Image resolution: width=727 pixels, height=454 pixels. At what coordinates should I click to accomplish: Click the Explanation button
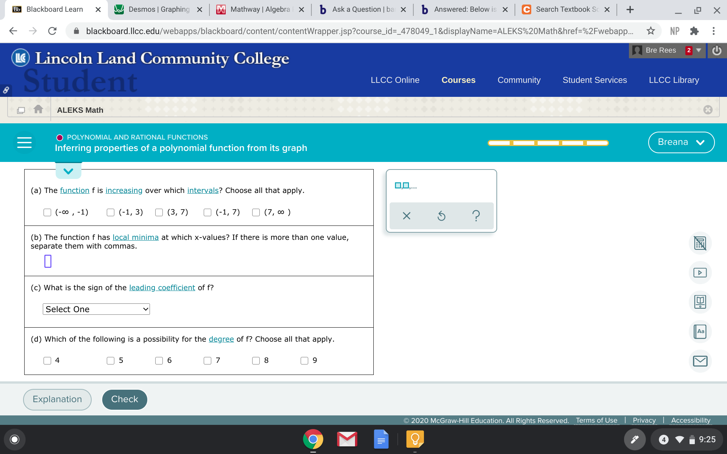[57, 398]
